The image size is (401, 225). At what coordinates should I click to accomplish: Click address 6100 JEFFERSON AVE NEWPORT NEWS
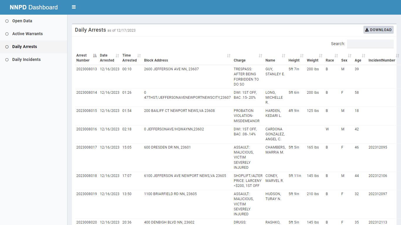pos(185,176)
